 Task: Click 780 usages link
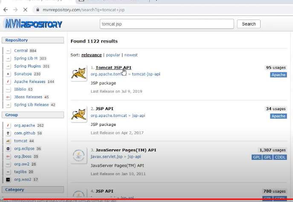coord(275,191)
